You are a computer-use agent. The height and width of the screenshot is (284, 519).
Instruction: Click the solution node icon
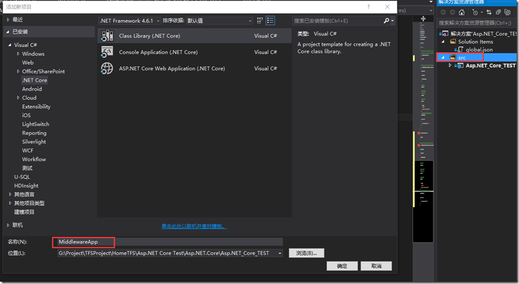[444, 34]
